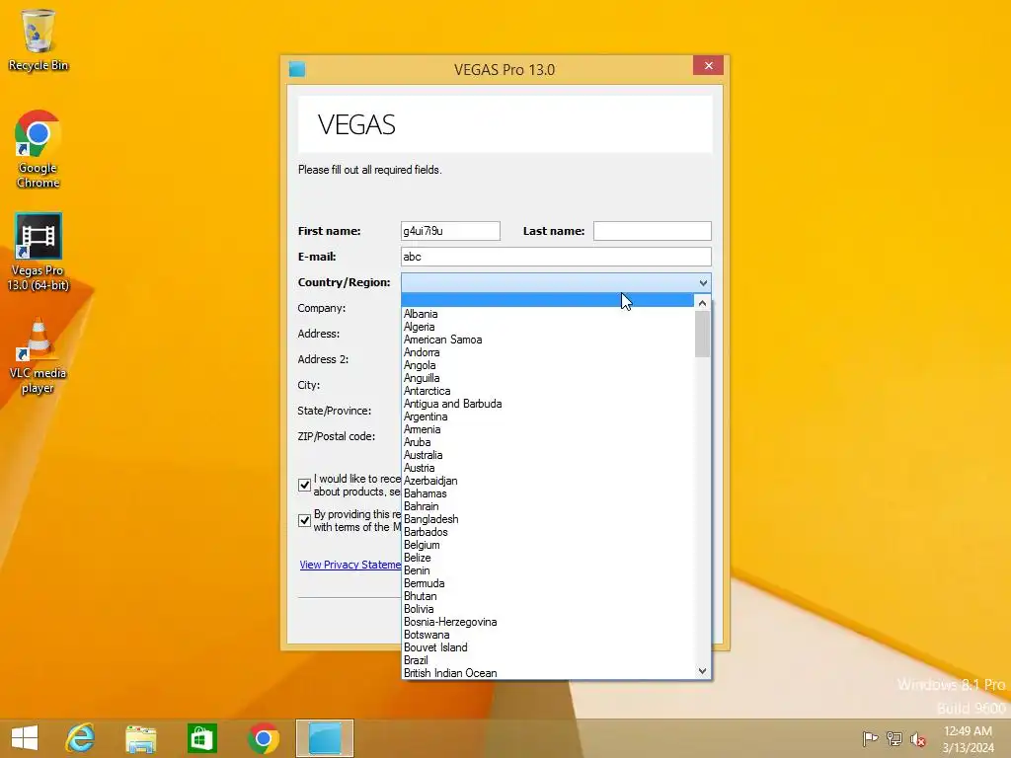Image resolution: width=1011 pixels, height=758 pixels.
Task: Click the E-mail input field
Action: click(556, 257)
